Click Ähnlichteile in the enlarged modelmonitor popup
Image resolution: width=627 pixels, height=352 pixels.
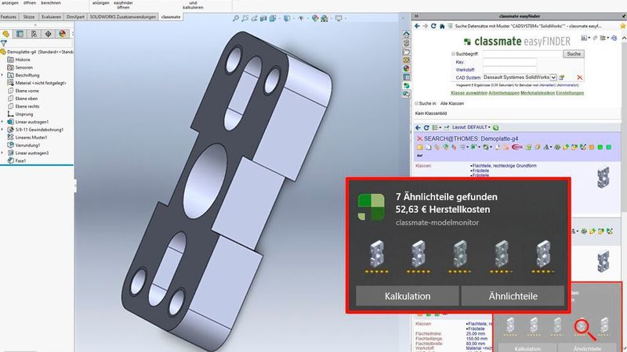(x=513, y=296)
